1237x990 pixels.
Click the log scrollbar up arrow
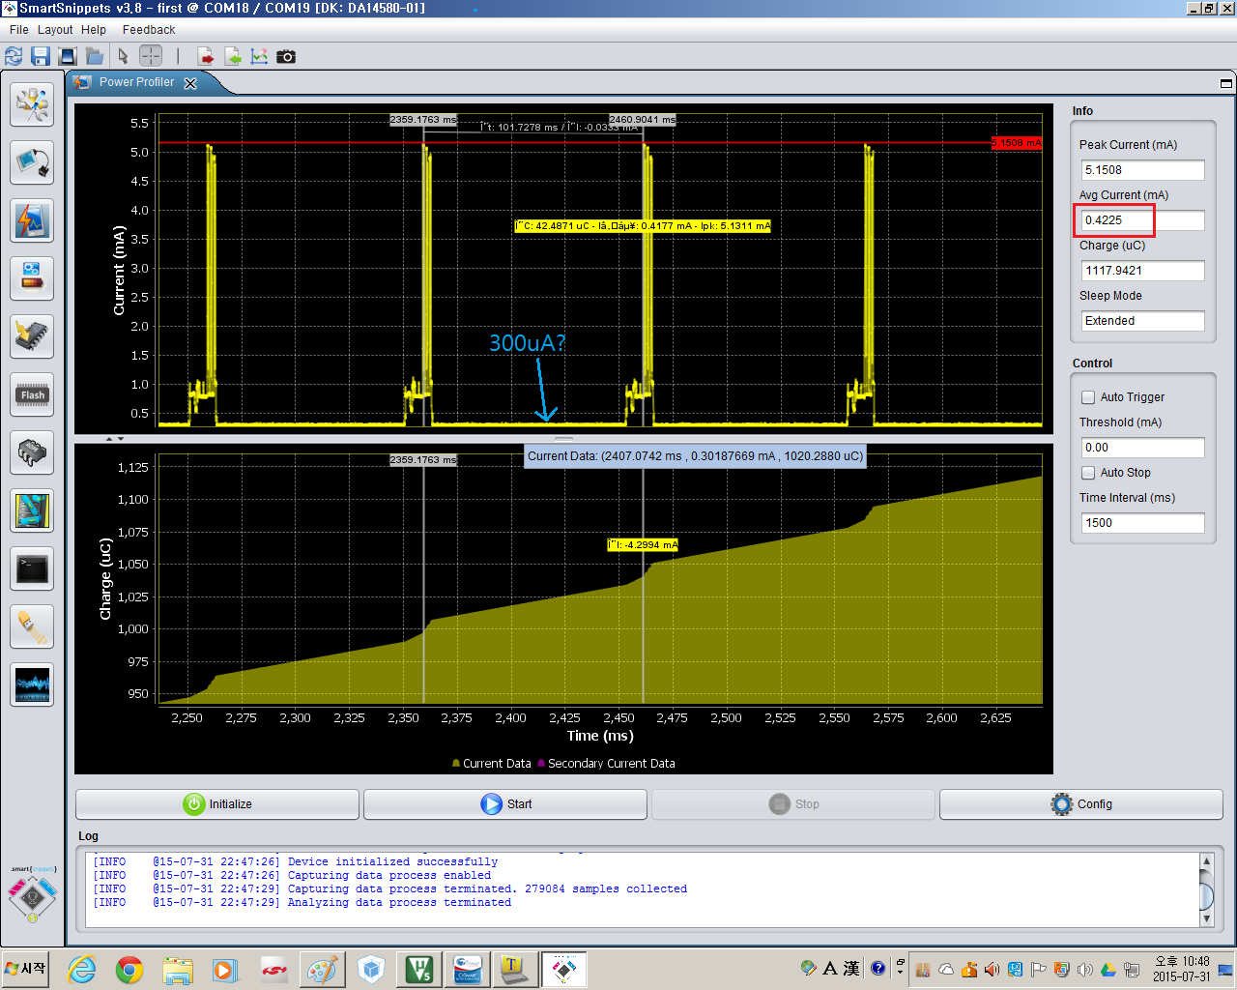coord(1206,861)
